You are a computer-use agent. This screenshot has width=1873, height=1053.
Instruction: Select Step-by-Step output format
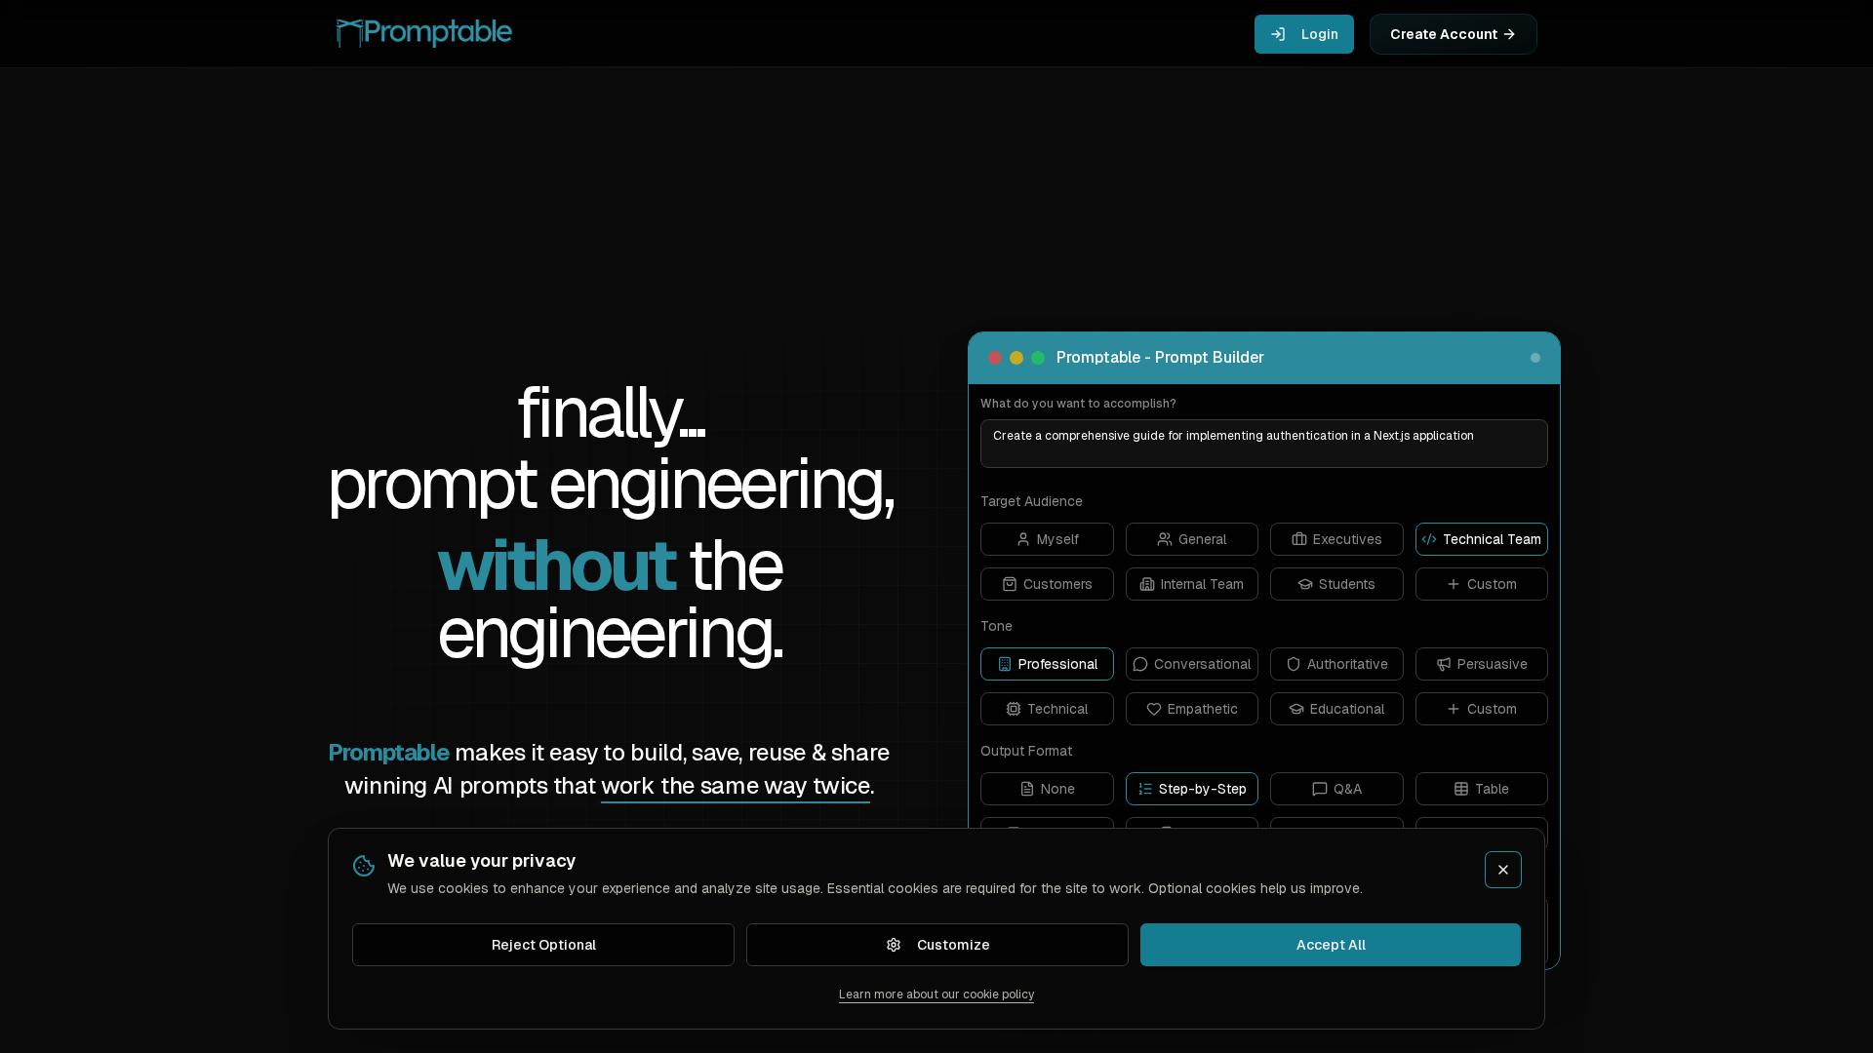[1191, 789]
